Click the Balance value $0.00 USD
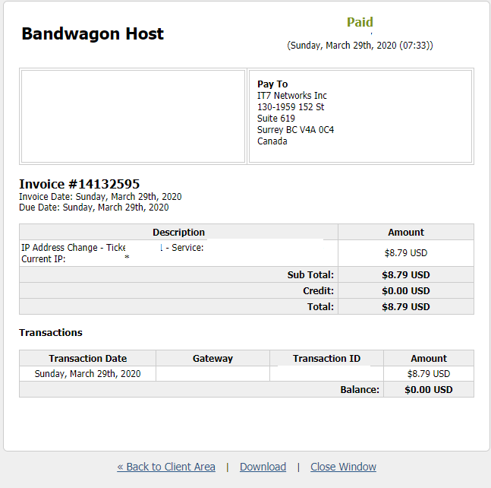Image resolution: width=491 pixels, height=488 pixels. pyautogui.click(x=429, y=390)
